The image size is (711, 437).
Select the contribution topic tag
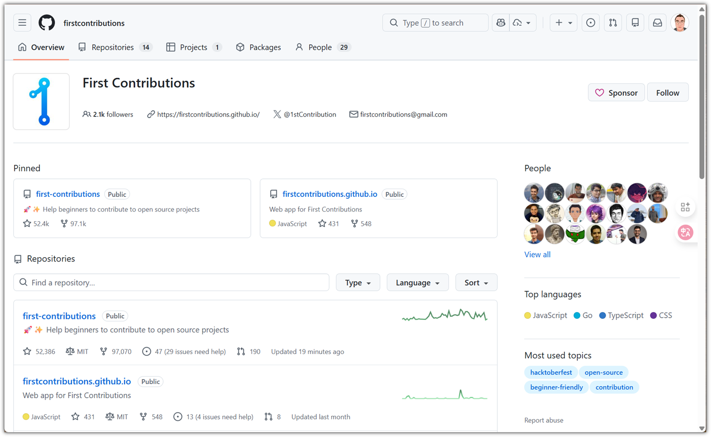(x=614, y=387)
